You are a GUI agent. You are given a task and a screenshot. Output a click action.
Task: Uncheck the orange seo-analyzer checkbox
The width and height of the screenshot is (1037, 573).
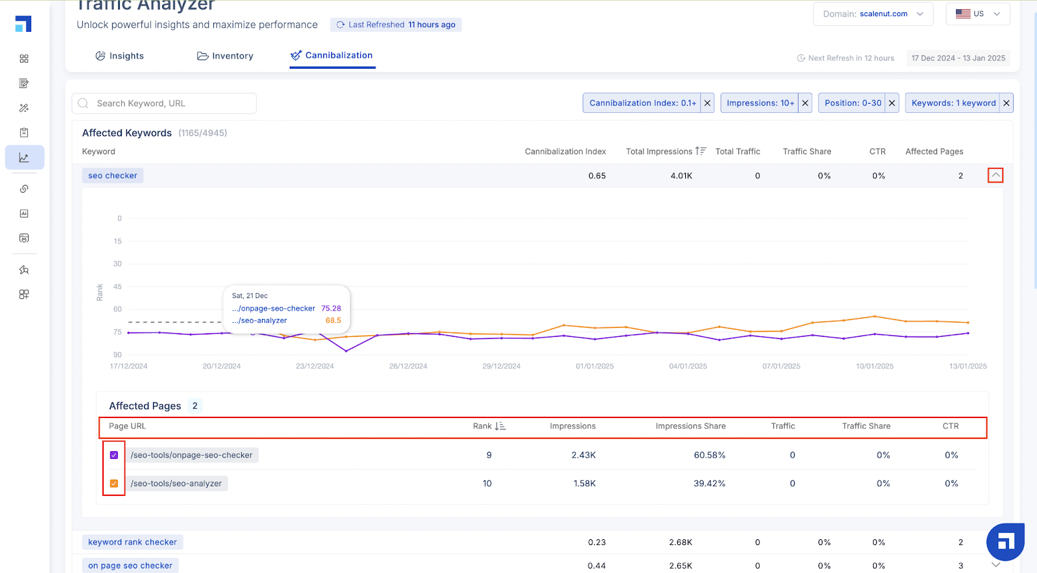[x=114, y=484]
